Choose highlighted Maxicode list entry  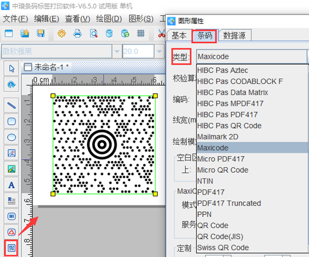point(252,148)
